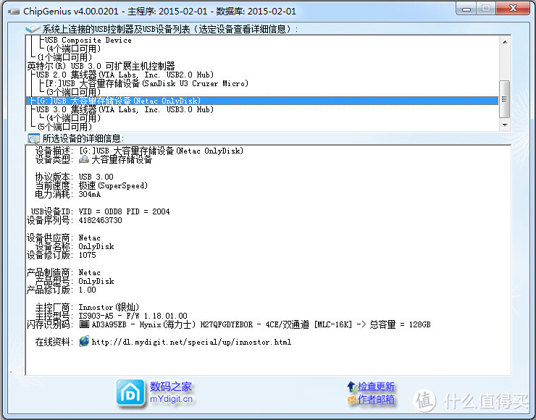Image resolution: width=536 pixels, height=420 pixels.
Task: Select the VIA Labs USB3.0 Hub entry
Action: [125, 109]
